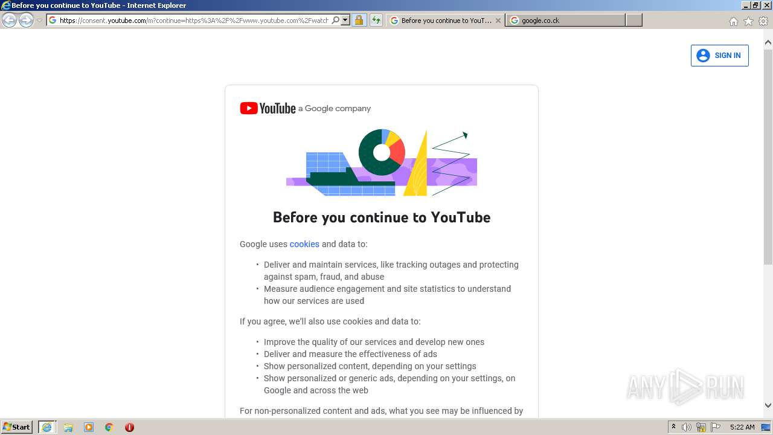This screenshot has width=773, height=435.
Task: Close the 'Before you continue to YouTube' tab
Action: (498, 21)
